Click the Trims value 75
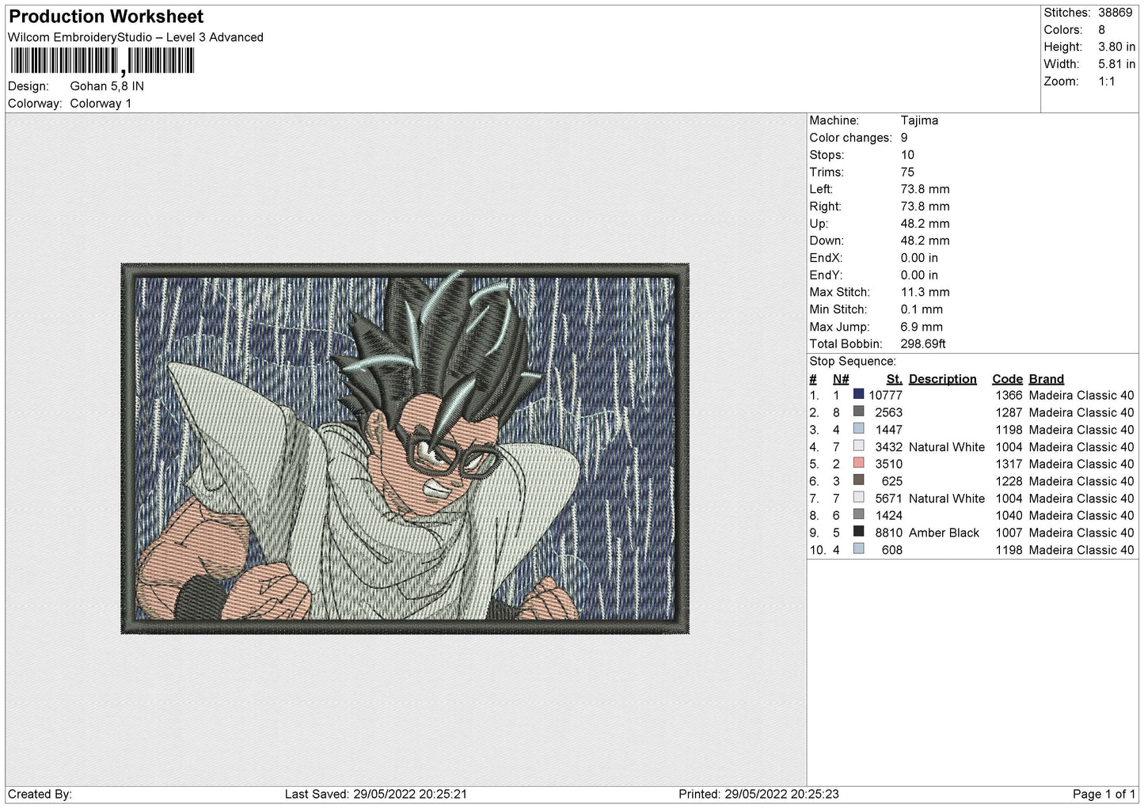The width and height of the screenshot is (1144, 808). coord(907,173)
